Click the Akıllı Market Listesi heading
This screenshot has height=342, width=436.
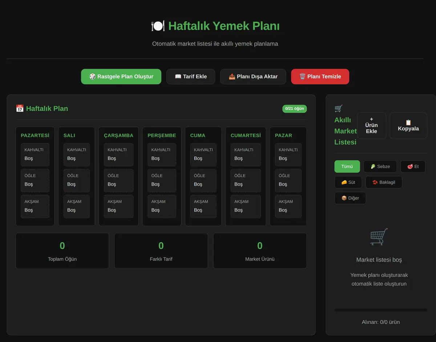pos(345,131)
